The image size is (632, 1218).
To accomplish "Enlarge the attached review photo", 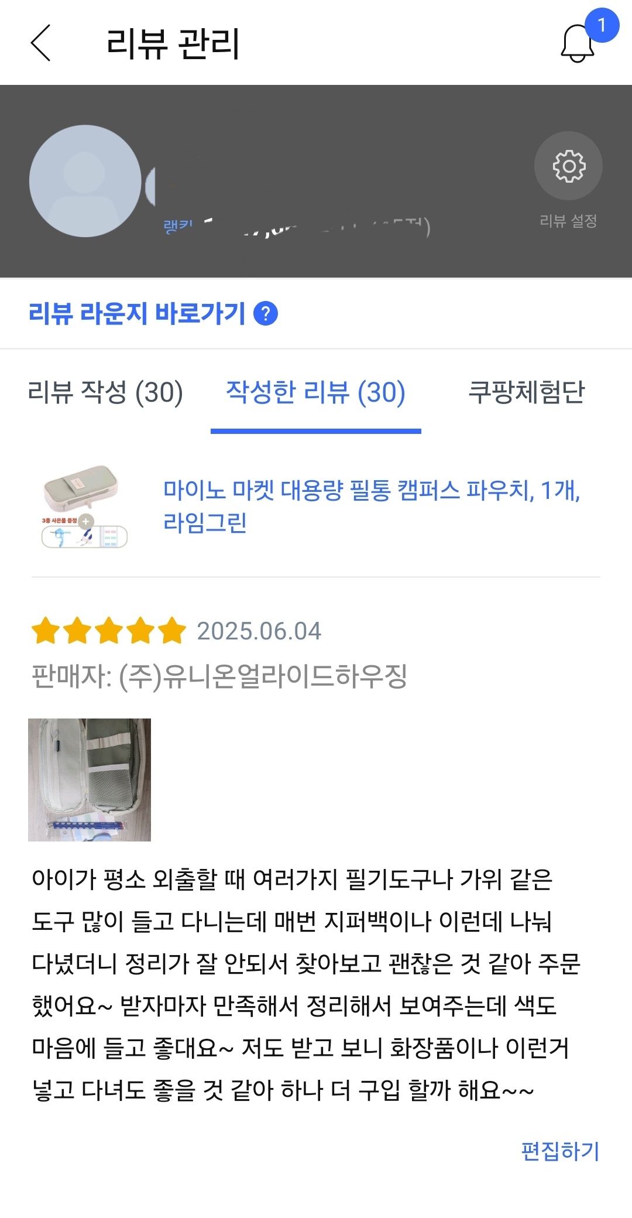I will tap(90, 779).
